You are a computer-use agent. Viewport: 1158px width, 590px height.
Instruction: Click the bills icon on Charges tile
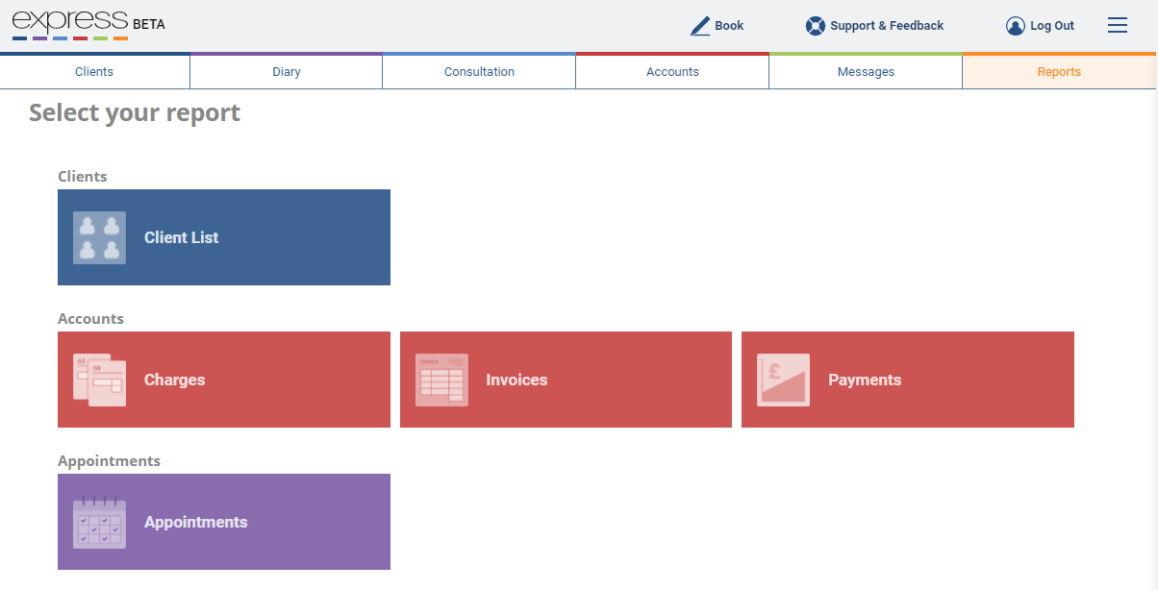coord(100,380)
